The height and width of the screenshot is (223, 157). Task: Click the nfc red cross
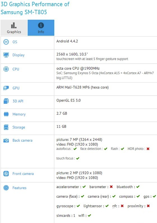122,206
